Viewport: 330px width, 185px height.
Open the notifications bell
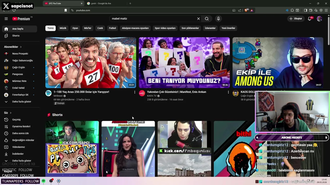click(x=310, y=19)
